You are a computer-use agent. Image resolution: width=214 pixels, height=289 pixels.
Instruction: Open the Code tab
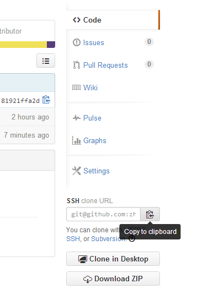click(x=113, y=20)
